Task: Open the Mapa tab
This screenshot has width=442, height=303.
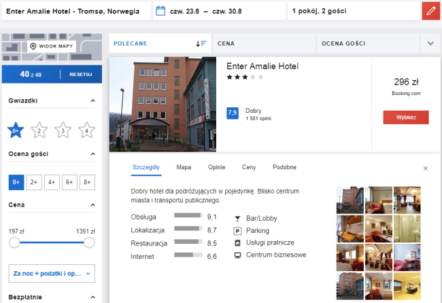Action: pyautogui.click(x=184, y=167)
